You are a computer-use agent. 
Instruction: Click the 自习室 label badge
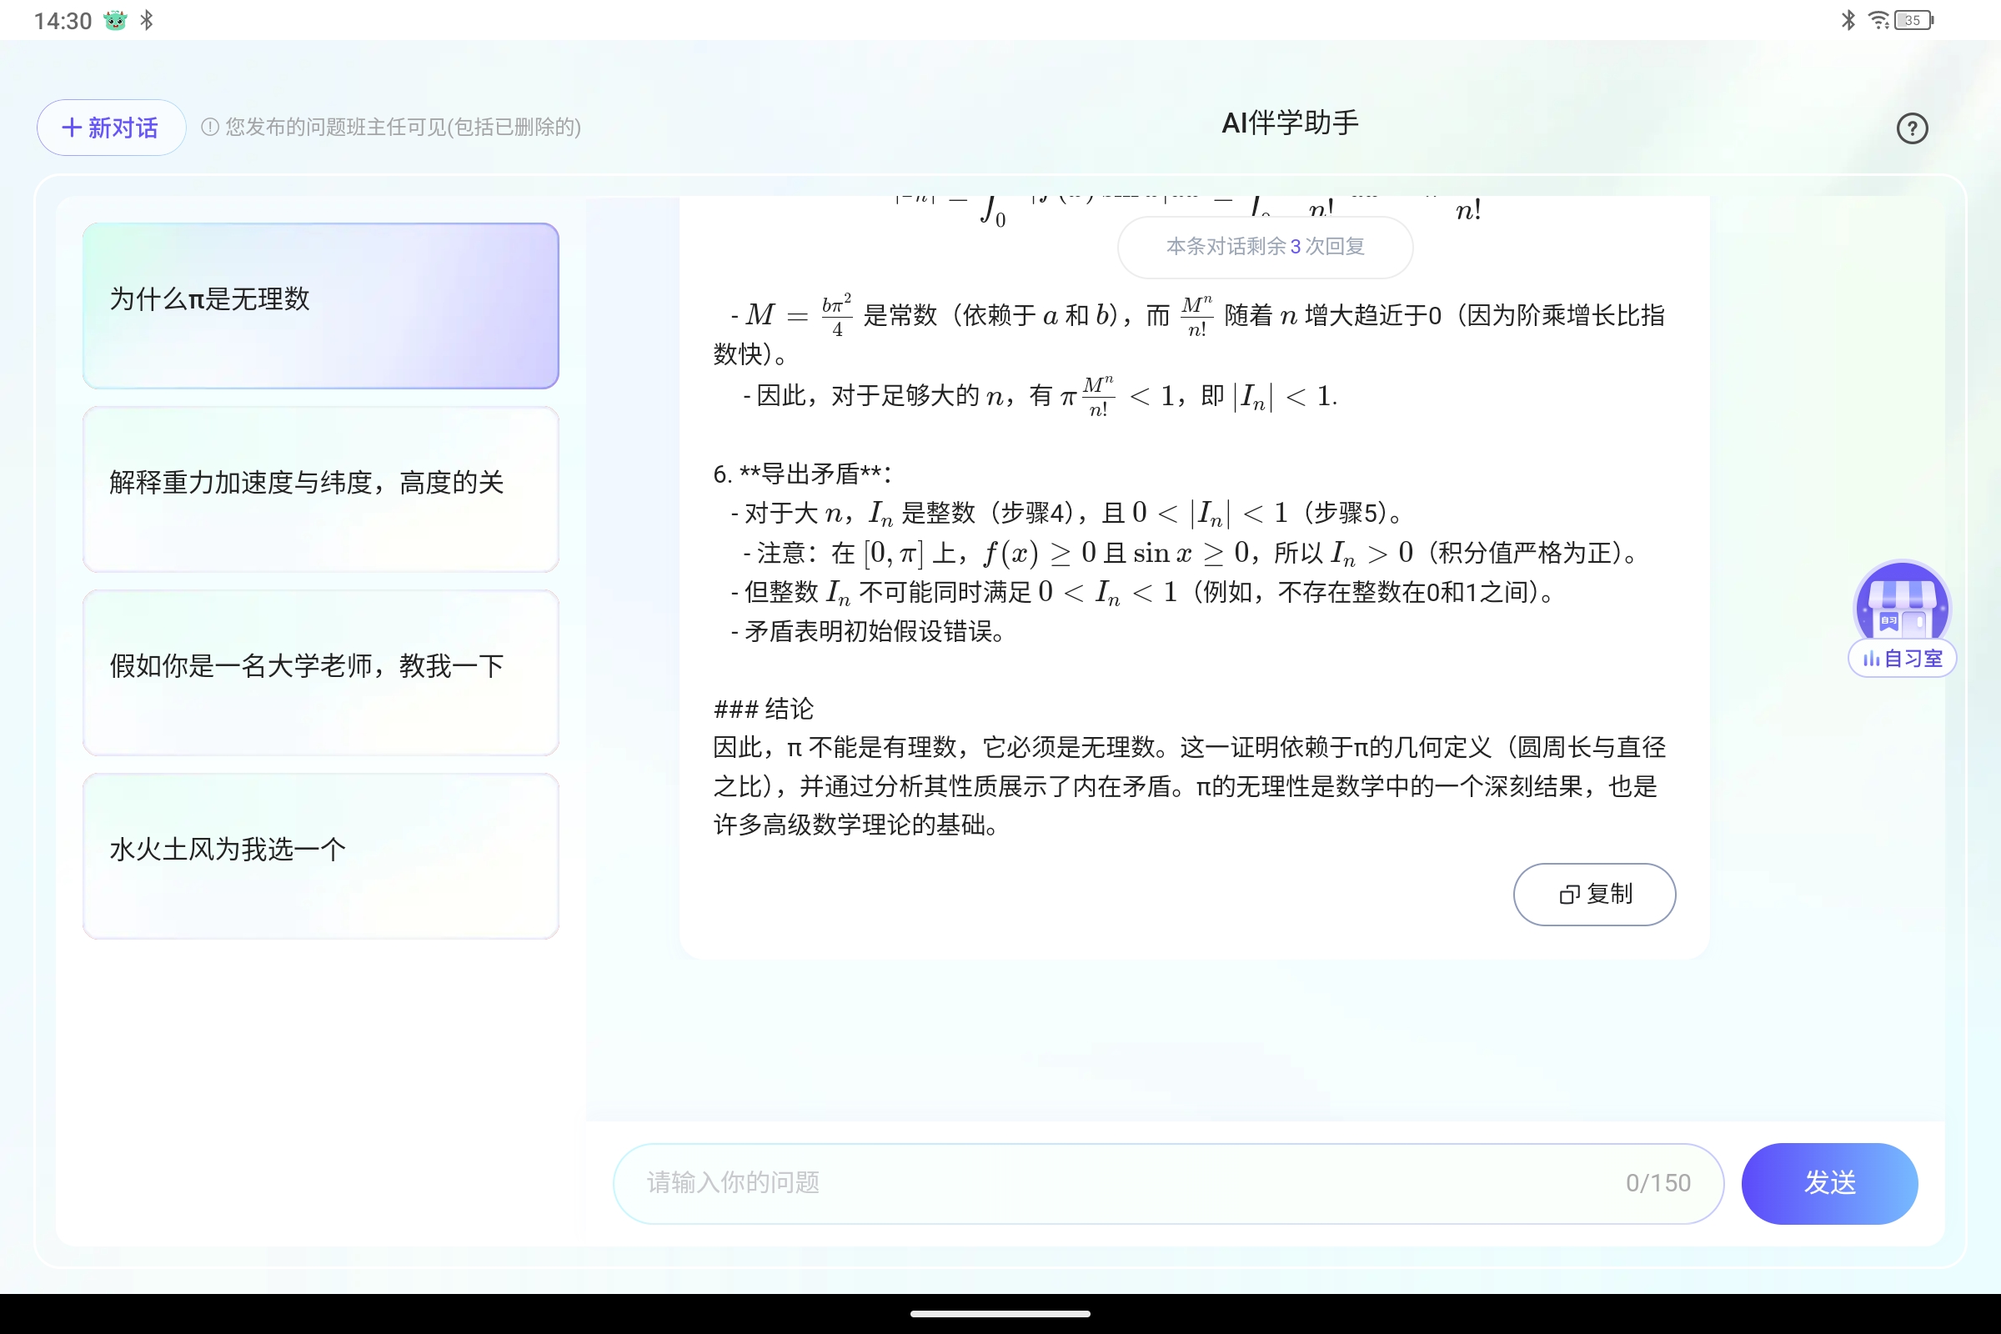click(x=1902, y=659)
